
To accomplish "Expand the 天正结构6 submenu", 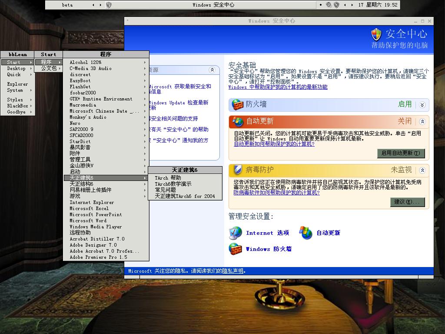I will [x=106, y=184].
